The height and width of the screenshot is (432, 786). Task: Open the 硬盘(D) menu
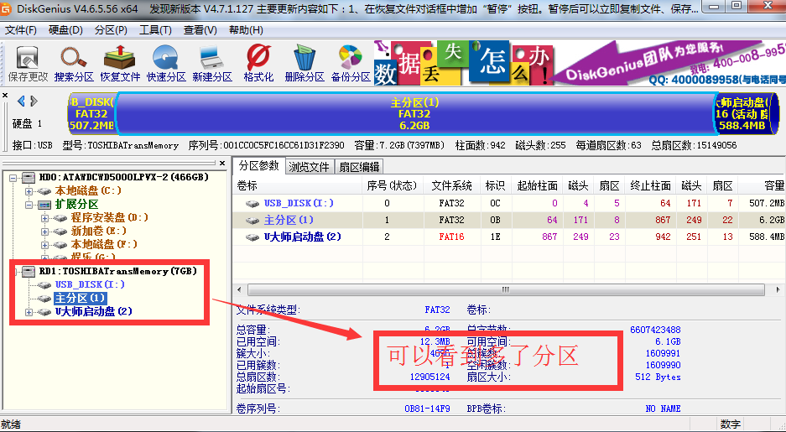click(x=65, y=30)
